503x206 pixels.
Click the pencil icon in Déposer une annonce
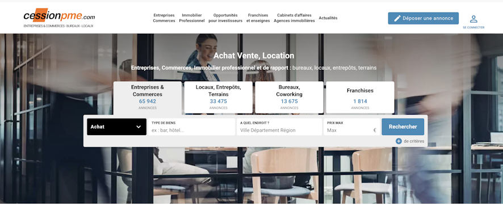(x=397, y=18)
